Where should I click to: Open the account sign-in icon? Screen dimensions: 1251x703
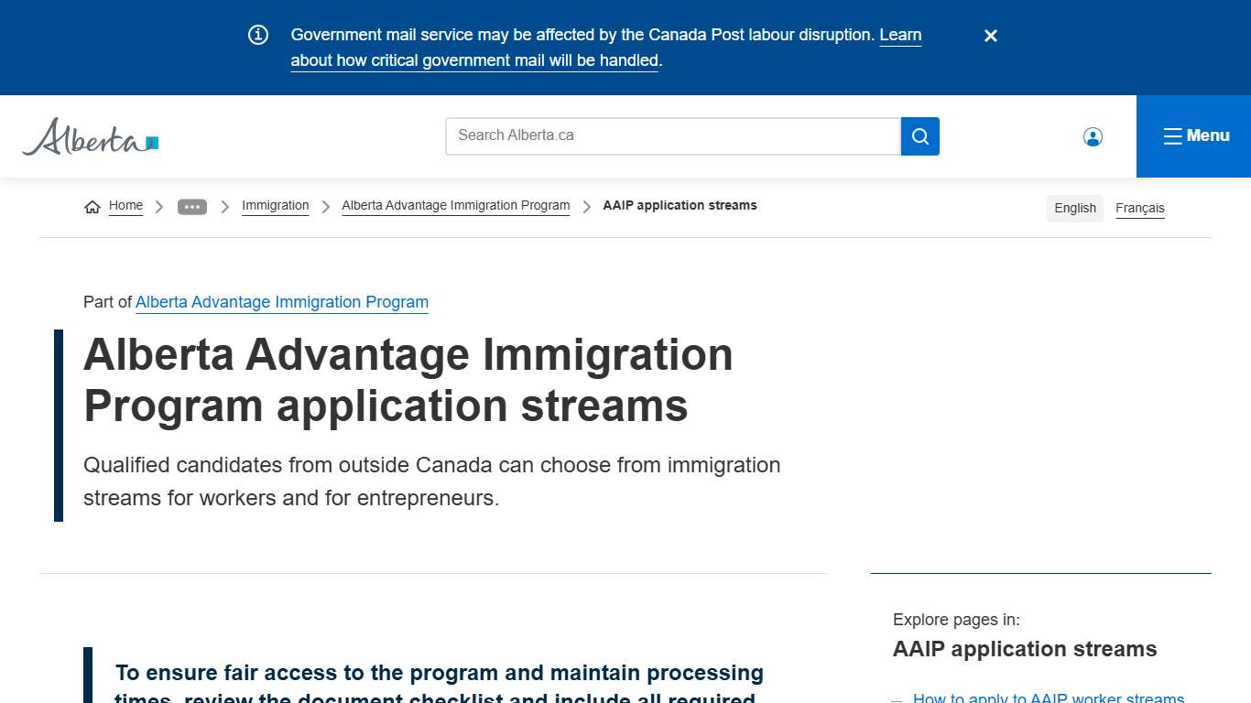[1093, 135]
